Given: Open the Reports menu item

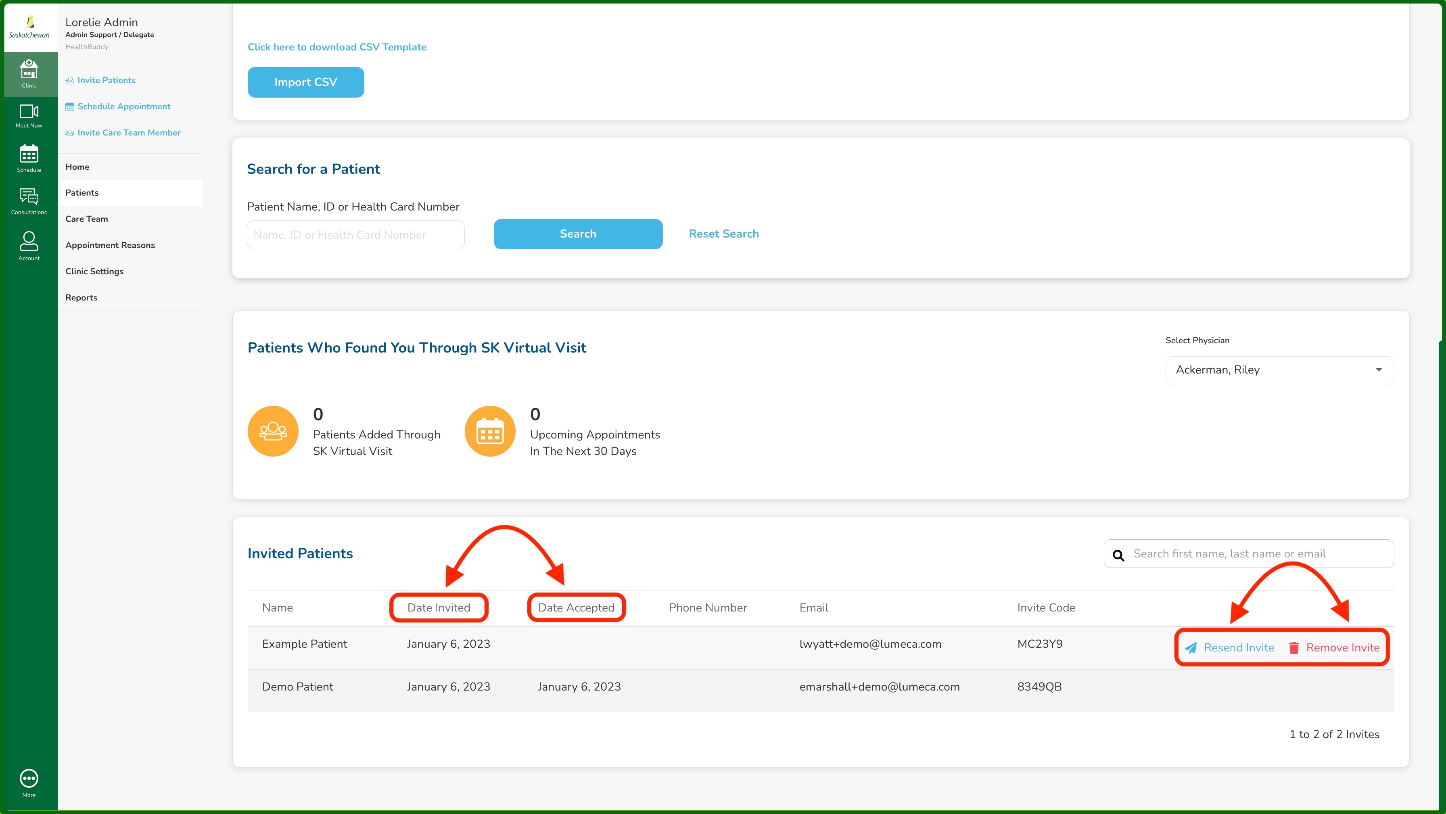Looking at the screenshot, I should (x=81, y=298).
